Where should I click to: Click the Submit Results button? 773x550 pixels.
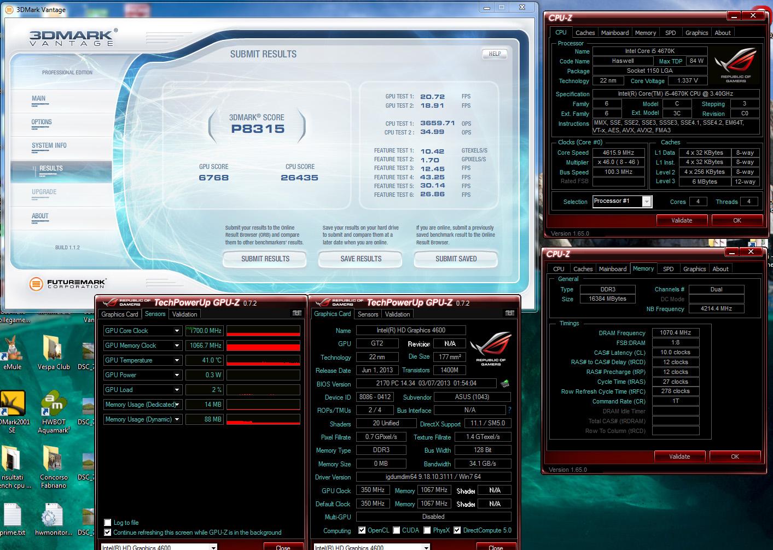265,259
